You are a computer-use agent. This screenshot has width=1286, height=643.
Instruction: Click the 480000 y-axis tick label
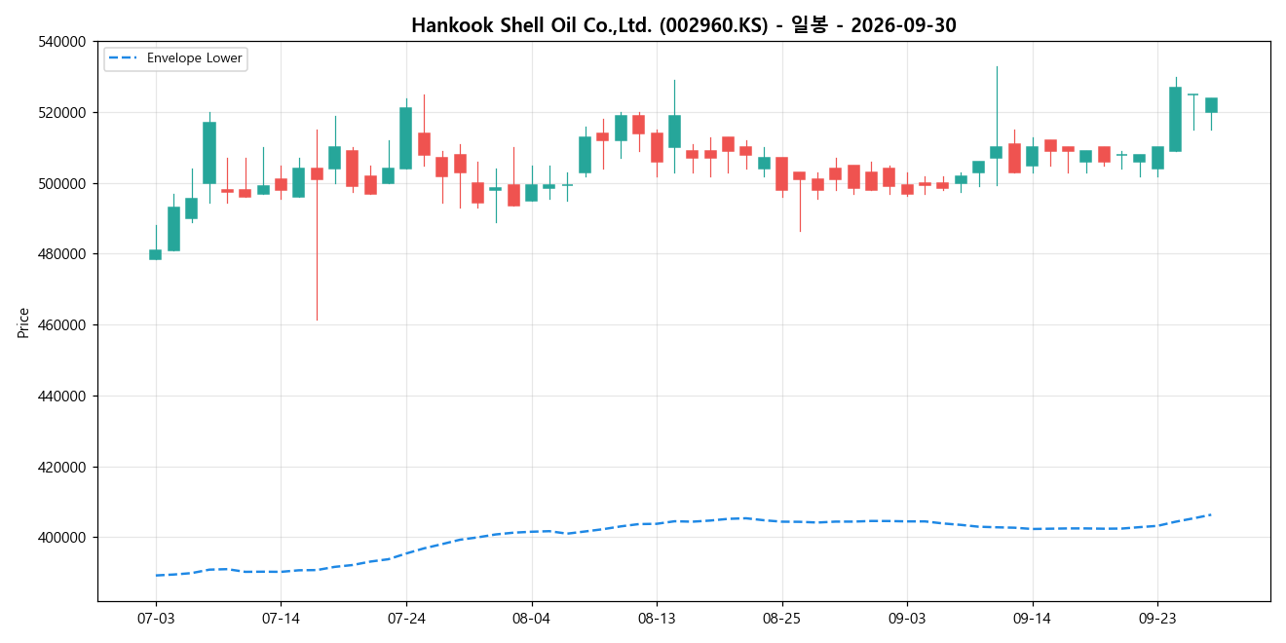pos(62,254)
